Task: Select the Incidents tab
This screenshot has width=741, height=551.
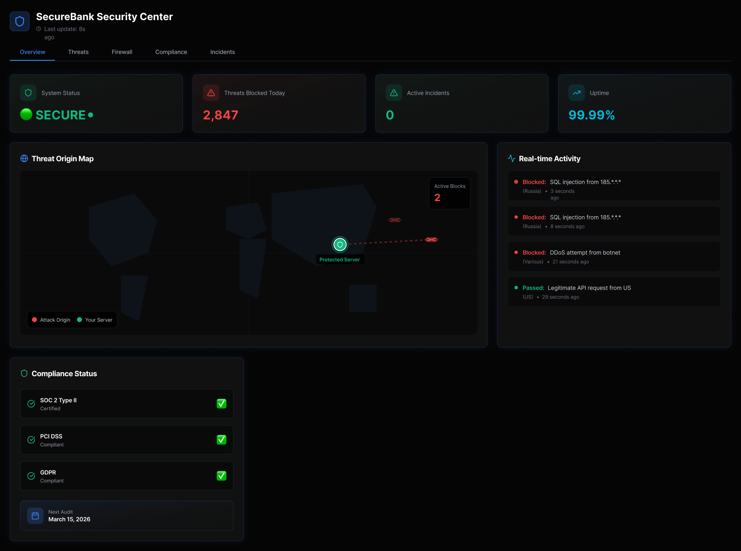Action: pyautogui.click(x=223, y=52)
